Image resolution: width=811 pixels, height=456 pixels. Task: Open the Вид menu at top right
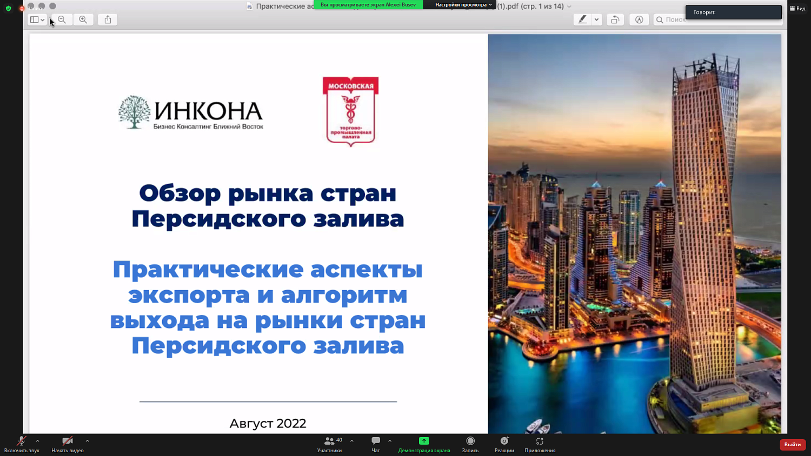tap(799, 8)
